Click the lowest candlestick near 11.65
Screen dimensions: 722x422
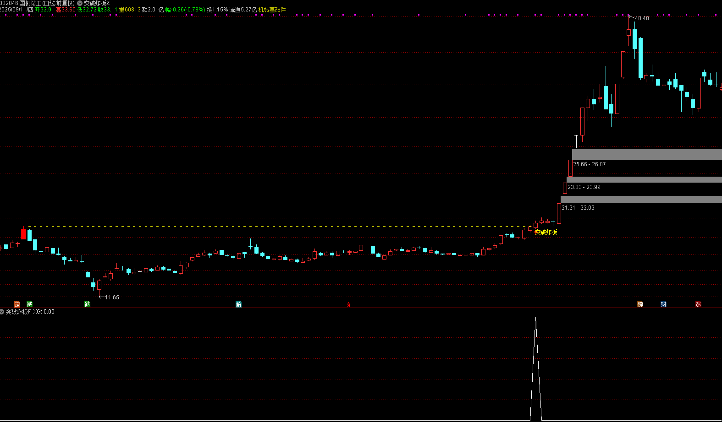pos(99,286)
